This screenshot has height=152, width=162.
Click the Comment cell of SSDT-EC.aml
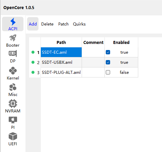pos(93,52)
